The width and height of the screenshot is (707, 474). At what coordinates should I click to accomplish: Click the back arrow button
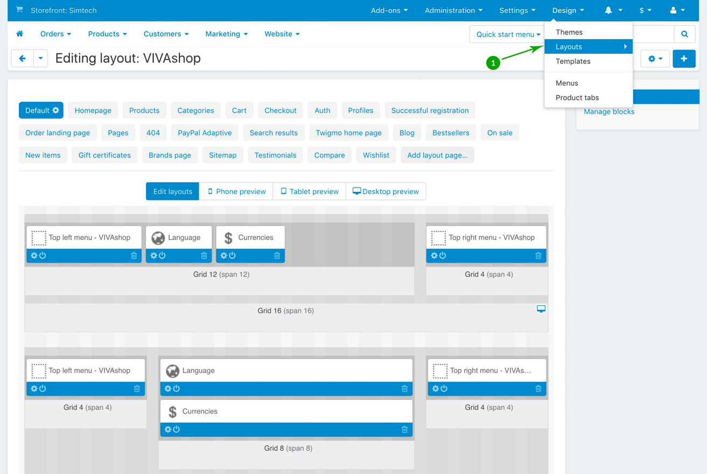(x=23, y=59)
